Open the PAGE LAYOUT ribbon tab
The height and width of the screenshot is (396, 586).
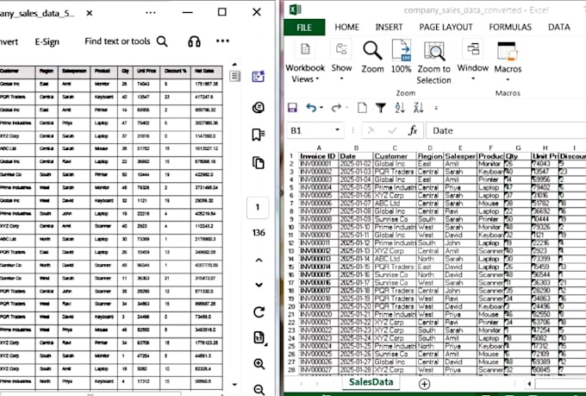coord(446,28)
